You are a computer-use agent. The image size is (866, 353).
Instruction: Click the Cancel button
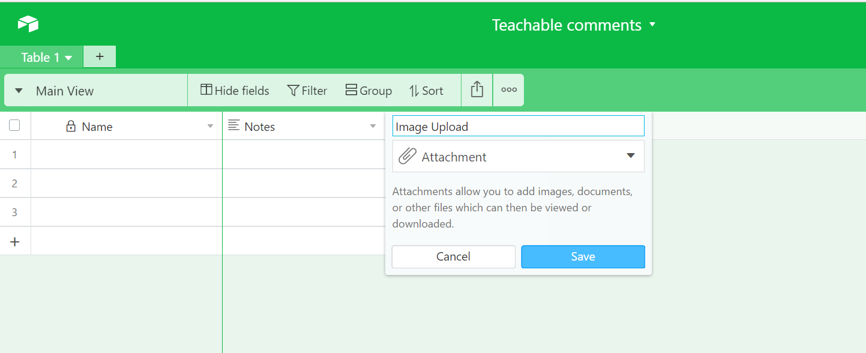tap(454, 256)
